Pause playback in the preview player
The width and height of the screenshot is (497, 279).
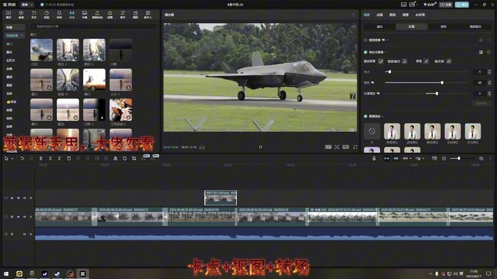click(260, 147)
